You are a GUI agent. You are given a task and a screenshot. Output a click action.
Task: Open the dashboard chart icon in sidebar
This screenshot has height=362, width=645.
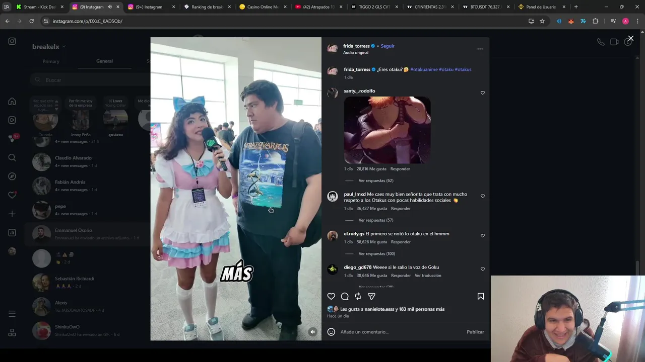point(12,233)
